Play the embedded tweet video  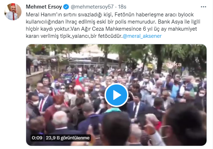tap(116, 95)
